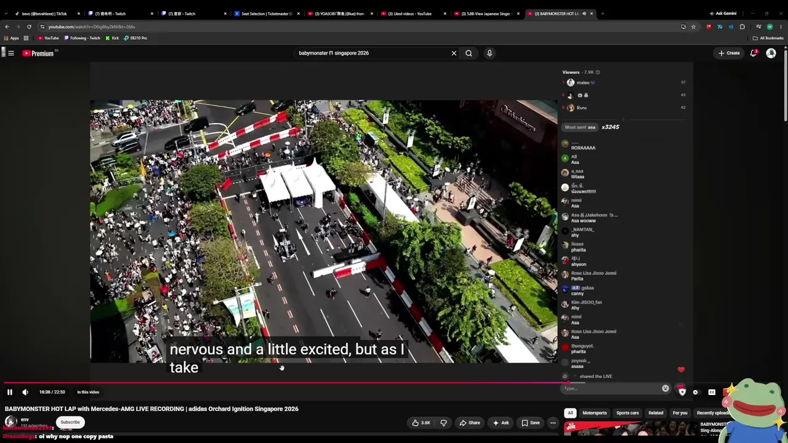788x443 pixels.
Task: Open the Chrome three-dot menu
Action: tap(781, 26)
